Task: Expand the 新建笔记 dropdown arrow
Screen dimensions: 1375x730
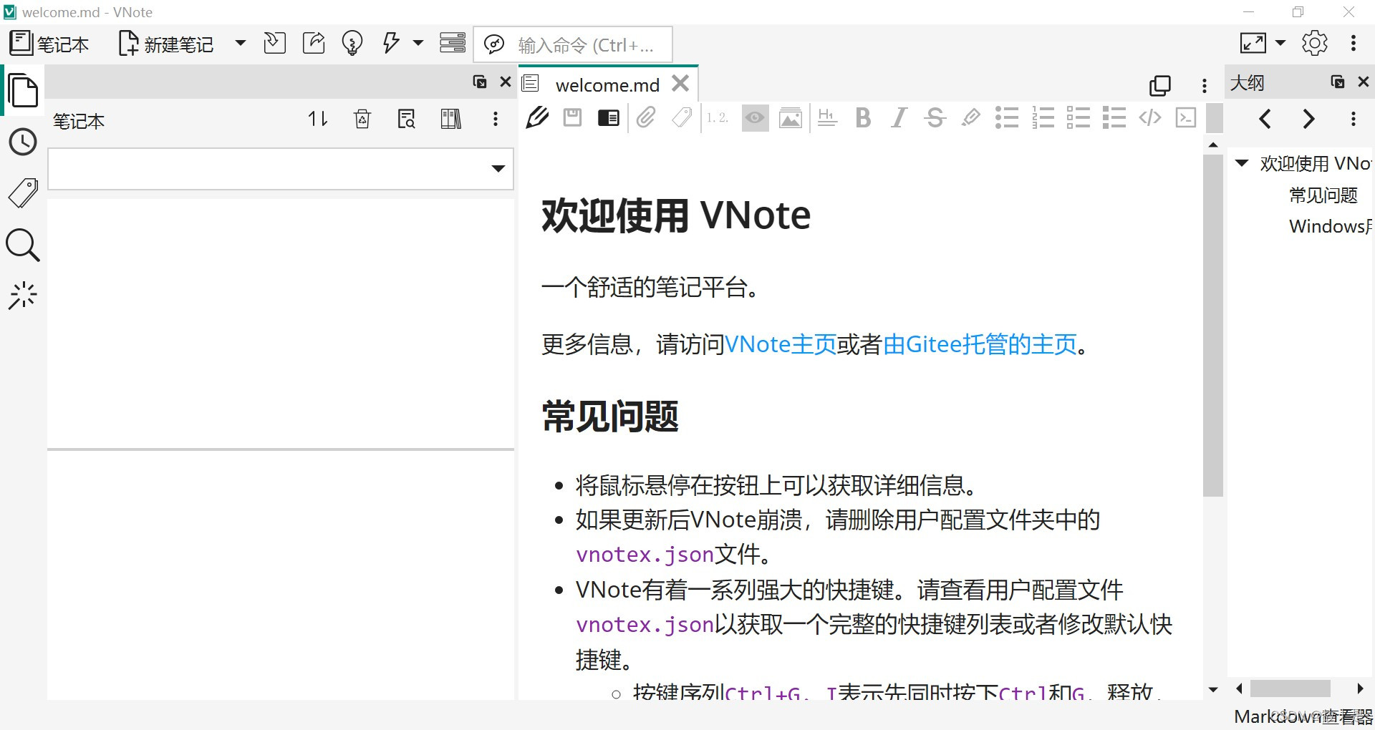Action: (x=241, y=44)
